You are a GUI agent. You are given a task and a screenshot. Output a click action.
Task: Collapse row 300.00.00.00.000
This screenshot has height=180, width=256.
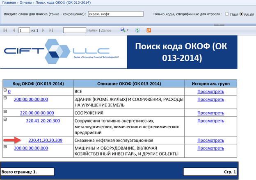5,147
